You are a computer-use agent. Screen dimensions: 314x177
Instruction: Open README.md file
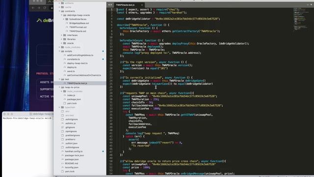coord(71,164)
